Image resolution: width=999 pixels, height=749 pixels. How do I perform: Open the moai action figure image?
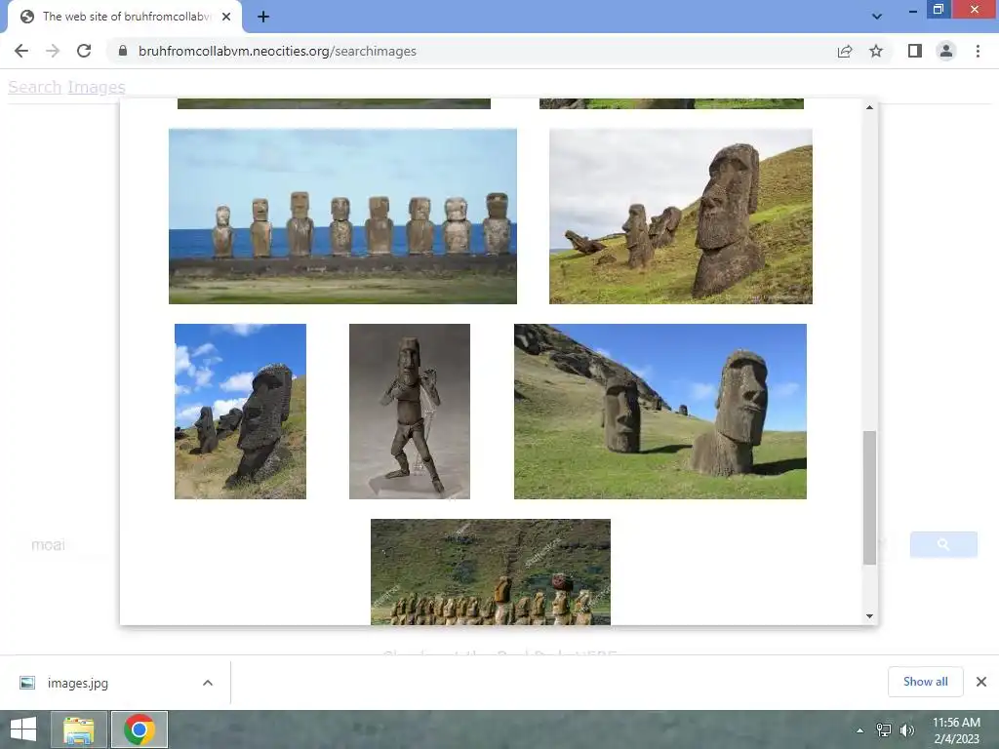click(410, 412)
